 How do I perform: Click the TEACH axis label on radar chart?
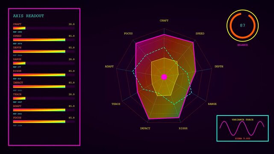coord(116,104)
